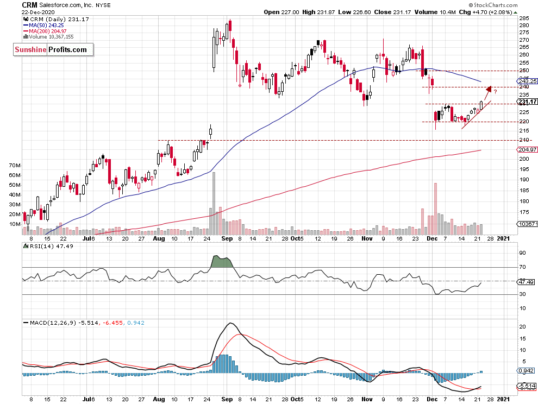Click the 0.942 histogram tag on MACD right axis
This screenshot has width=538, height=404.
526,371
